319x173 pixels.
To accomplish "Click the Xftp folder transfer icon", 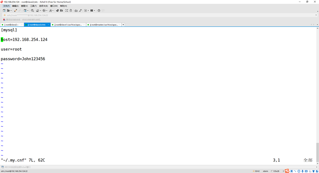I will (61, 11).
